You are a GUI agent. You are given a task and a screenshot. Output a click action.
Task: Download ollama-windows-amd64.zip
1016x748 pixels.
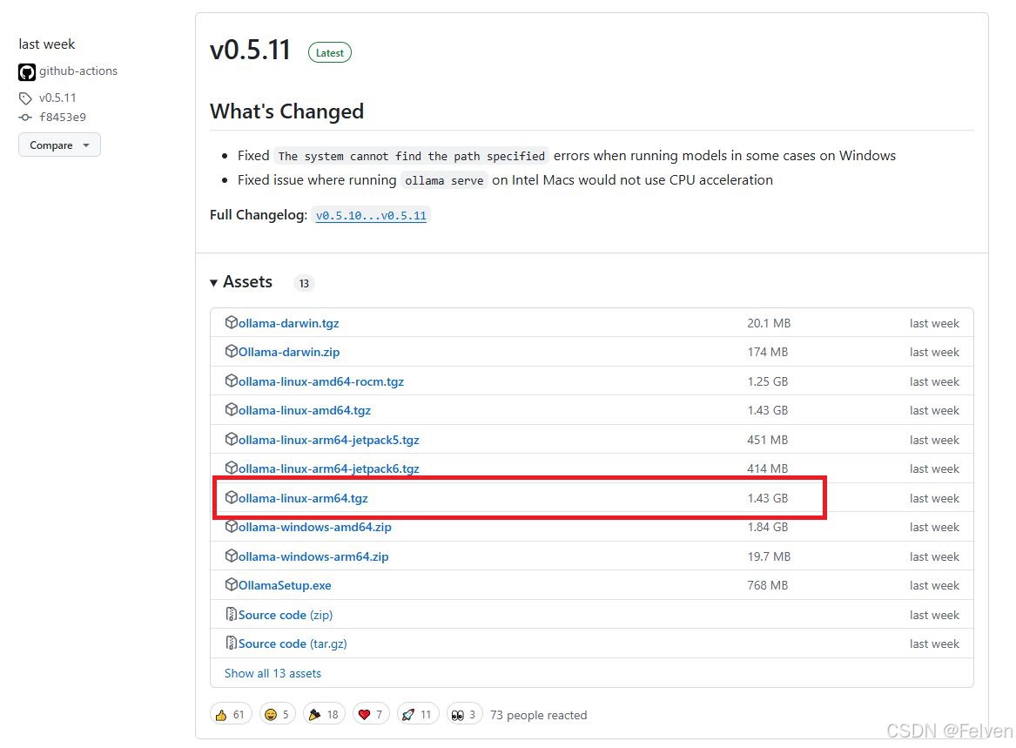315,527
